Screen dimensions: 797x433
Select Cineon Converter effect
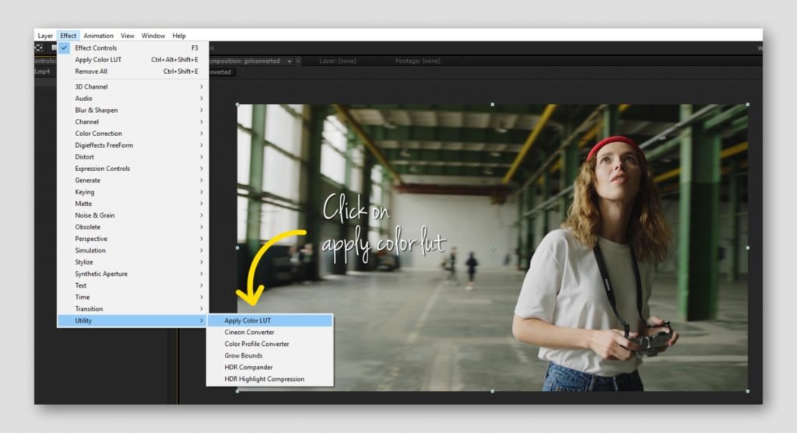(x=249, y=332)
